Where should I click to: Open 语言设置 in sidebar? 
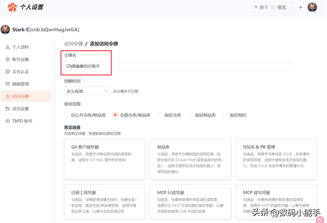click(26, 109)
